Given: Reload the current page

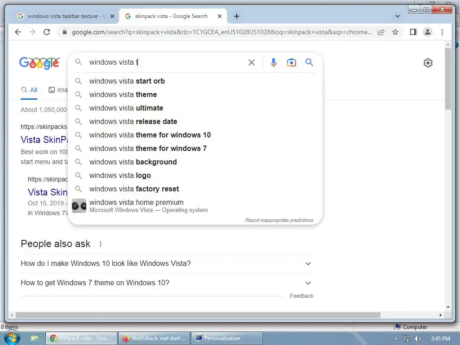Looking at the screenshot, I should coord(47,32).
